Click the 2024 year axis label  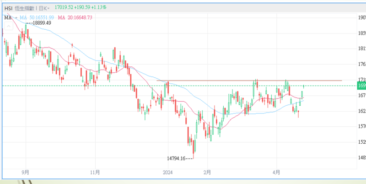tap(168, 173)
